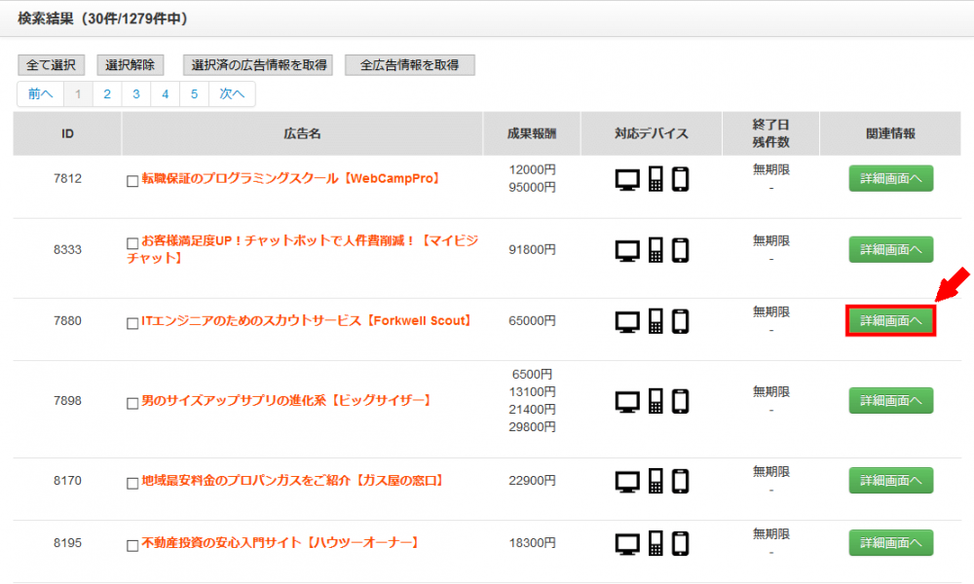This screenshot has width=974, height=584.
Task: Click the desktop PC icon in row 7812
Action: click(x=627, y=180)
